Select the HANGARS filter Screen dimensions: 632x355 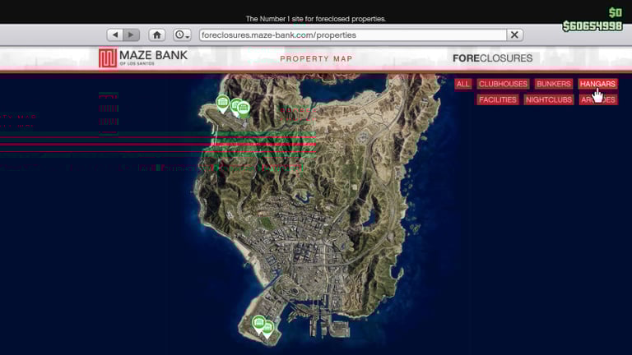(597, 84)
